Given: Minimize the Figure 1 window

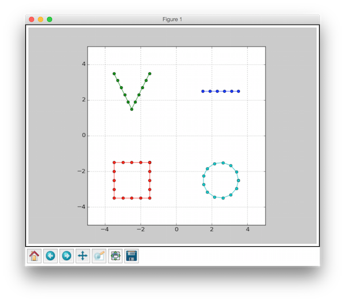Looking at the screenshot, I should [40, 20].
